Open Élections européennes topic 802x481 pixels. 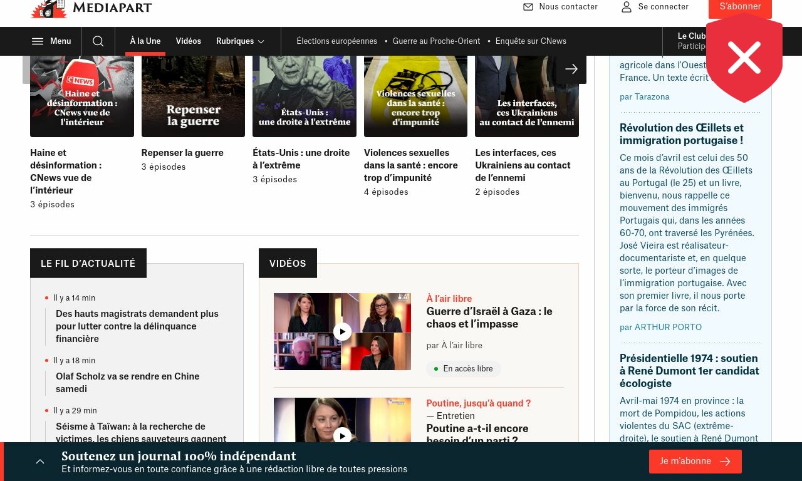coord(337,41)
